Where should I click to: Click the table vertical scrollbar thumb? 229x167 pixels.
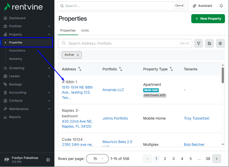point(223,75)
